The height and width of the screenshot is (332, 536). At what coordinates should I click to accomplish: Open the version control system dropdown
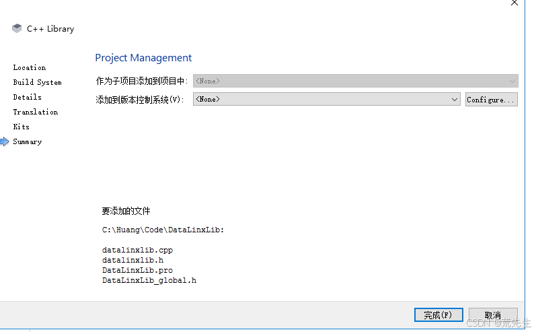[326, 99]
